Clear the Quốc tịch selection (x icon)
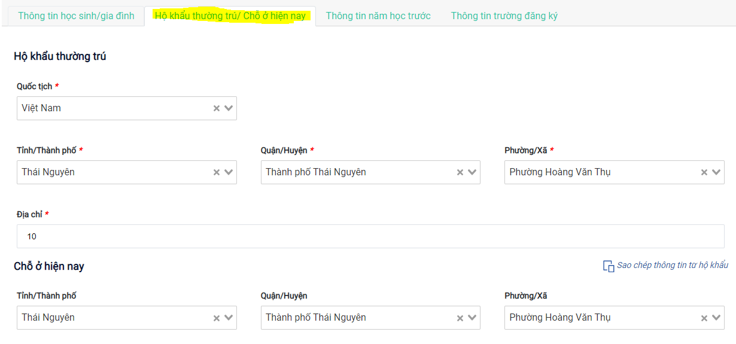This screenshot has height=344, width=736. coord(217,109)
